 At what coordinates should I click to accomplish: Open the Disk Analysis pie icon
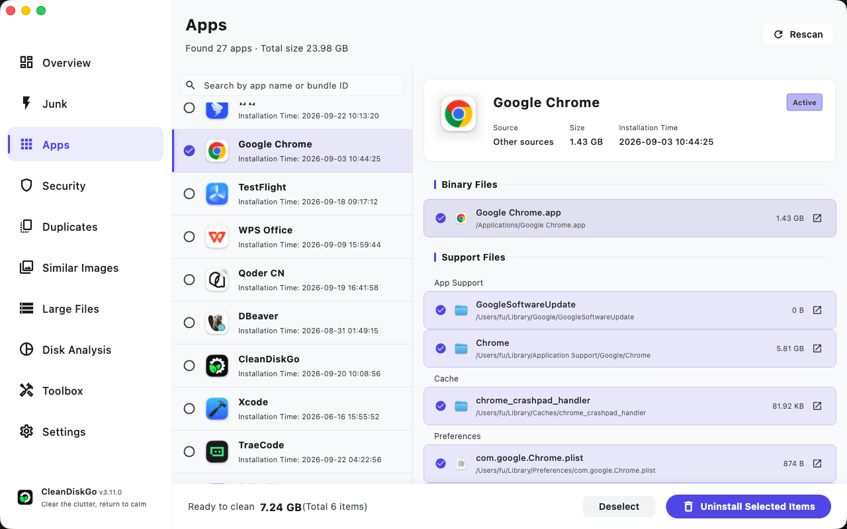click(26, 349)
